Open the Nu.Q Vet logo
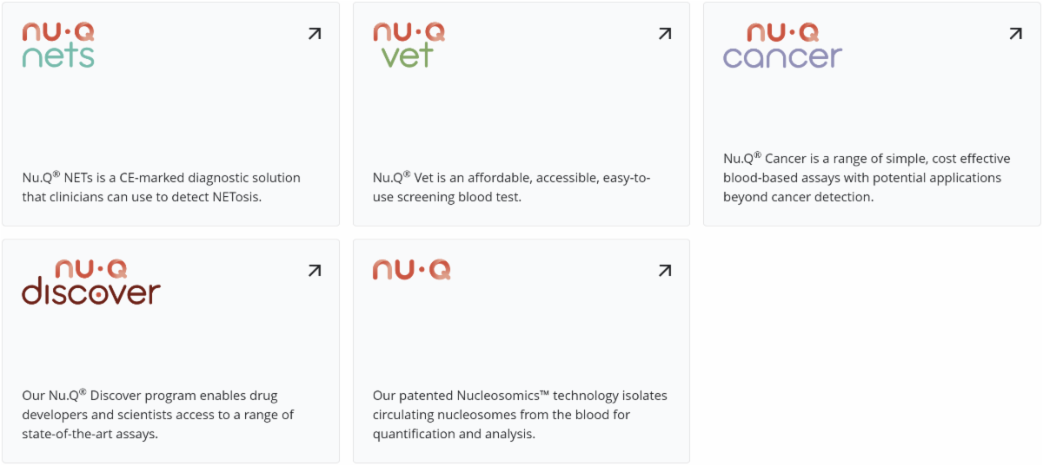 pos(409,45)
